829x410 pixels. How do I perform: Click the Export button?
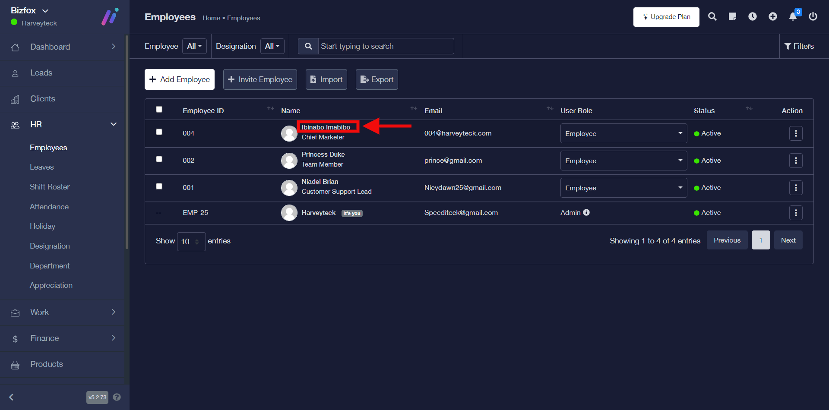point(377,79)
